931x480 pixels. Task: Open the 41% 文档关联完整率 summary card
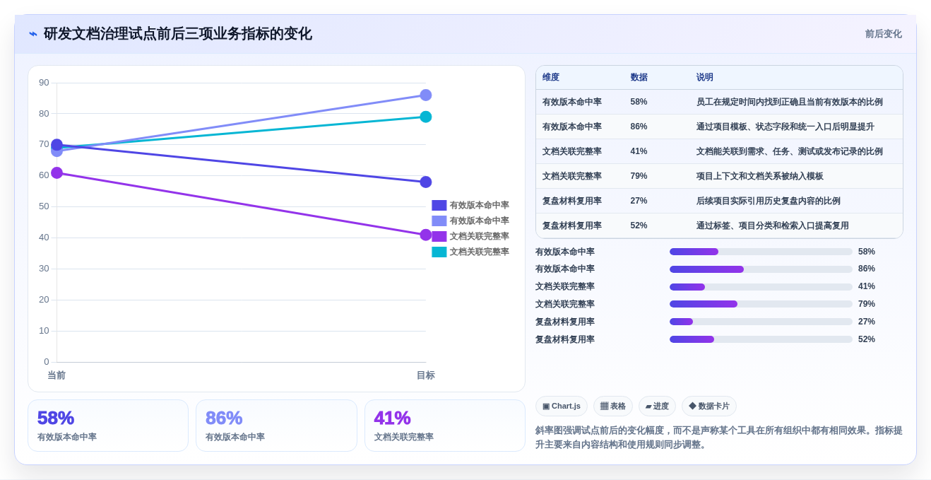[445, 426]
